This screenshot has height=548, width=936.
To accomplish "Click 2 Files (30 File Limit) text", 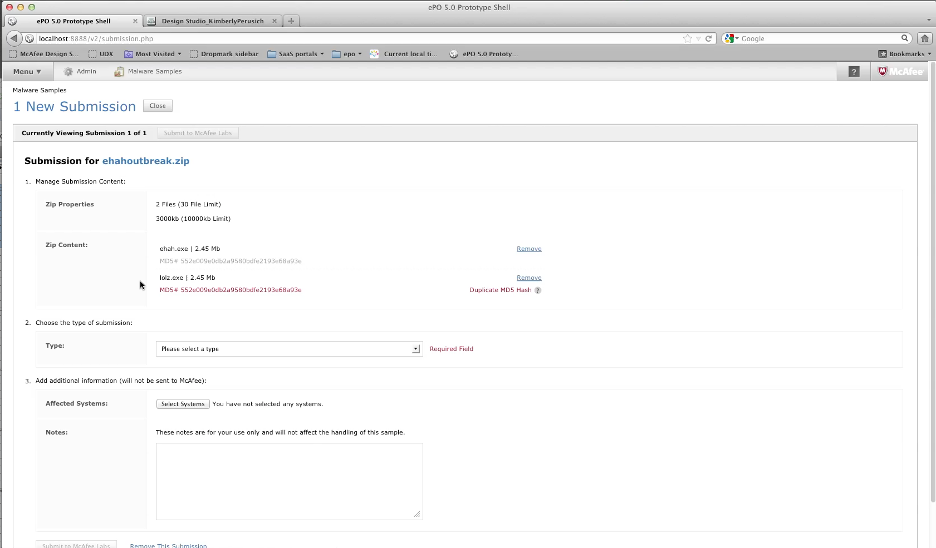I will tap(188, 204).
